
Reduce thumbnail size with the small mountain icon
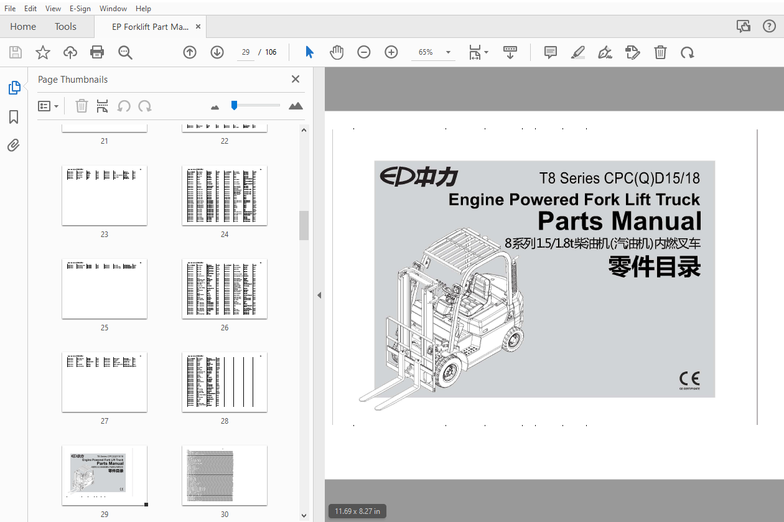point(215,108)
